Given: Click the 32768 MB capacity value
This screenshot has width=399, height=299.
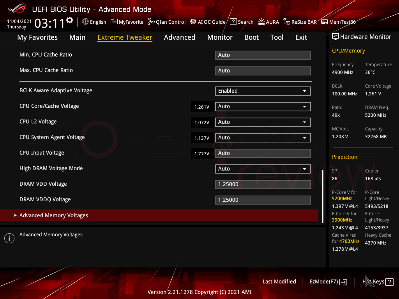Looking at the screenshot, I should click(x=376, y=137).
